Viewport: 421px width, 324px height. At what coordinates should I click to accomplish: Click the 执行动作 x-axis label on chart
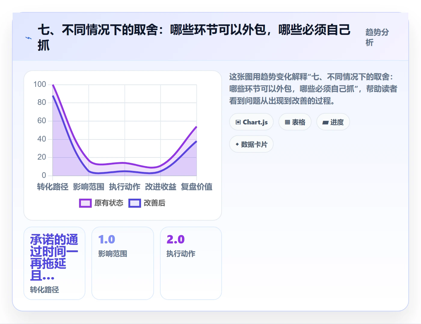click(x=125, y=187)
